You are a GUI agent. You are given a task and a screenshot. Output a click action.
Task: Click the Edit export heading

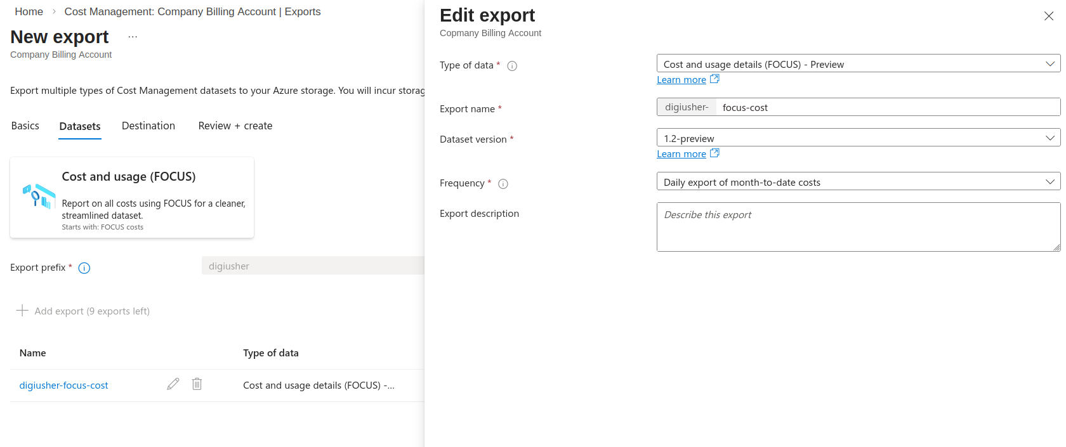pyautogui.click(x=487, y=15)
